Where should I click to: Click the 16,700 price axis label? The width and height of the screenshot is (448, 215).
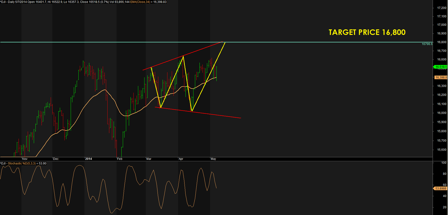[x=442, y=51]
